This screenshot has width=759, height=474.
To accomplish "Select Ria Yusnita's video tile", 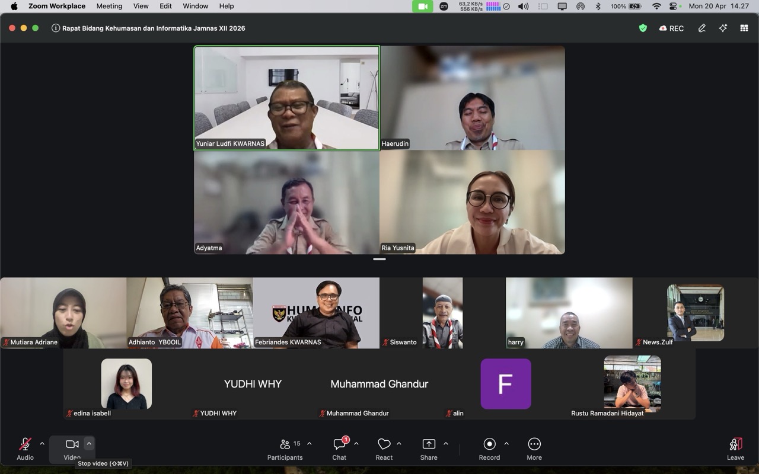I will (472, 202).
